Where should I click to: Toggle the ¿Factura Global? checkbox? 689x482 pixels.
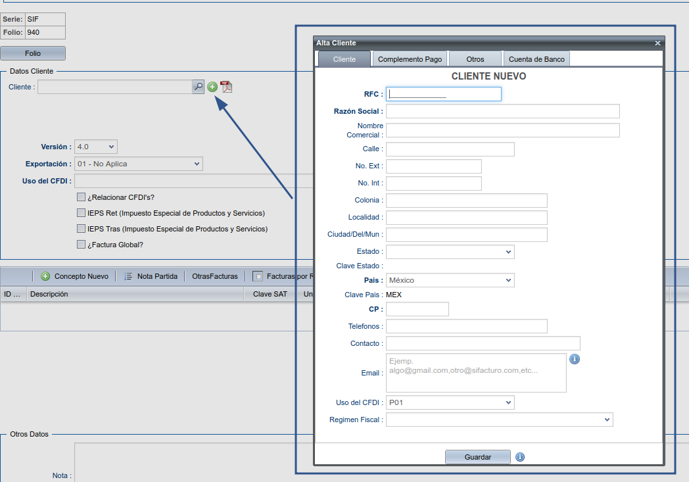(x=81, y=245)
